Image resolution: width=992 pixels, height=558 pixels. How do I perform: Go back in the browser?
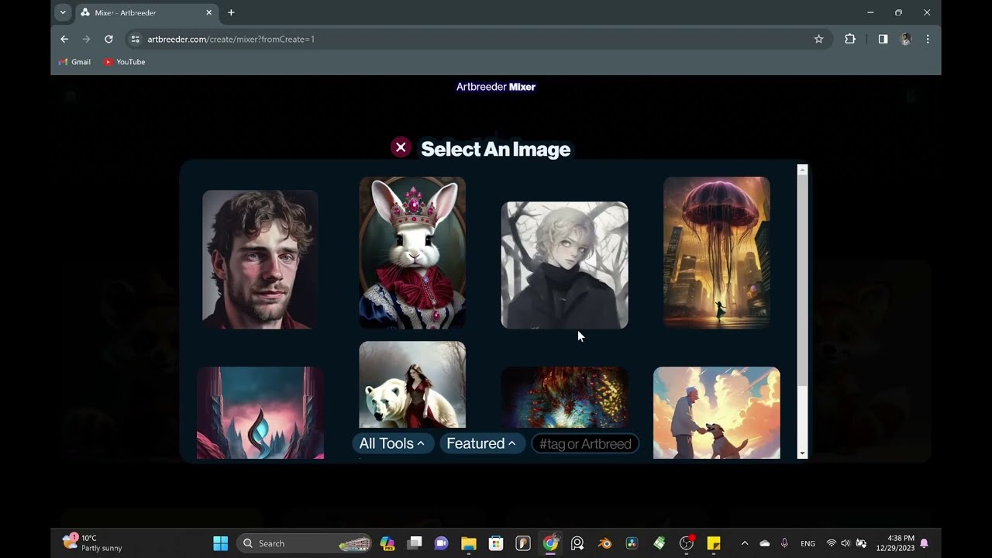(64, 39)
